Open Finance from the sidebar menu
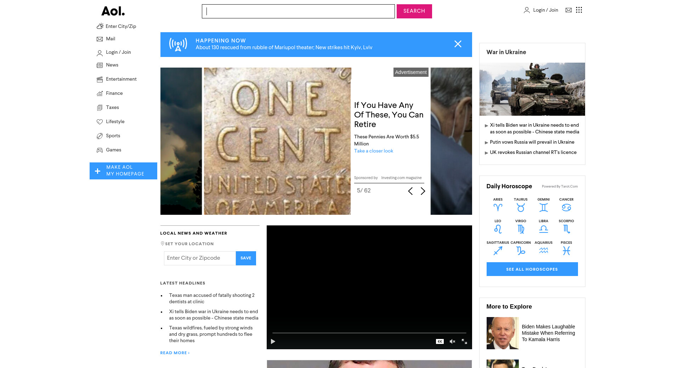 114,93
